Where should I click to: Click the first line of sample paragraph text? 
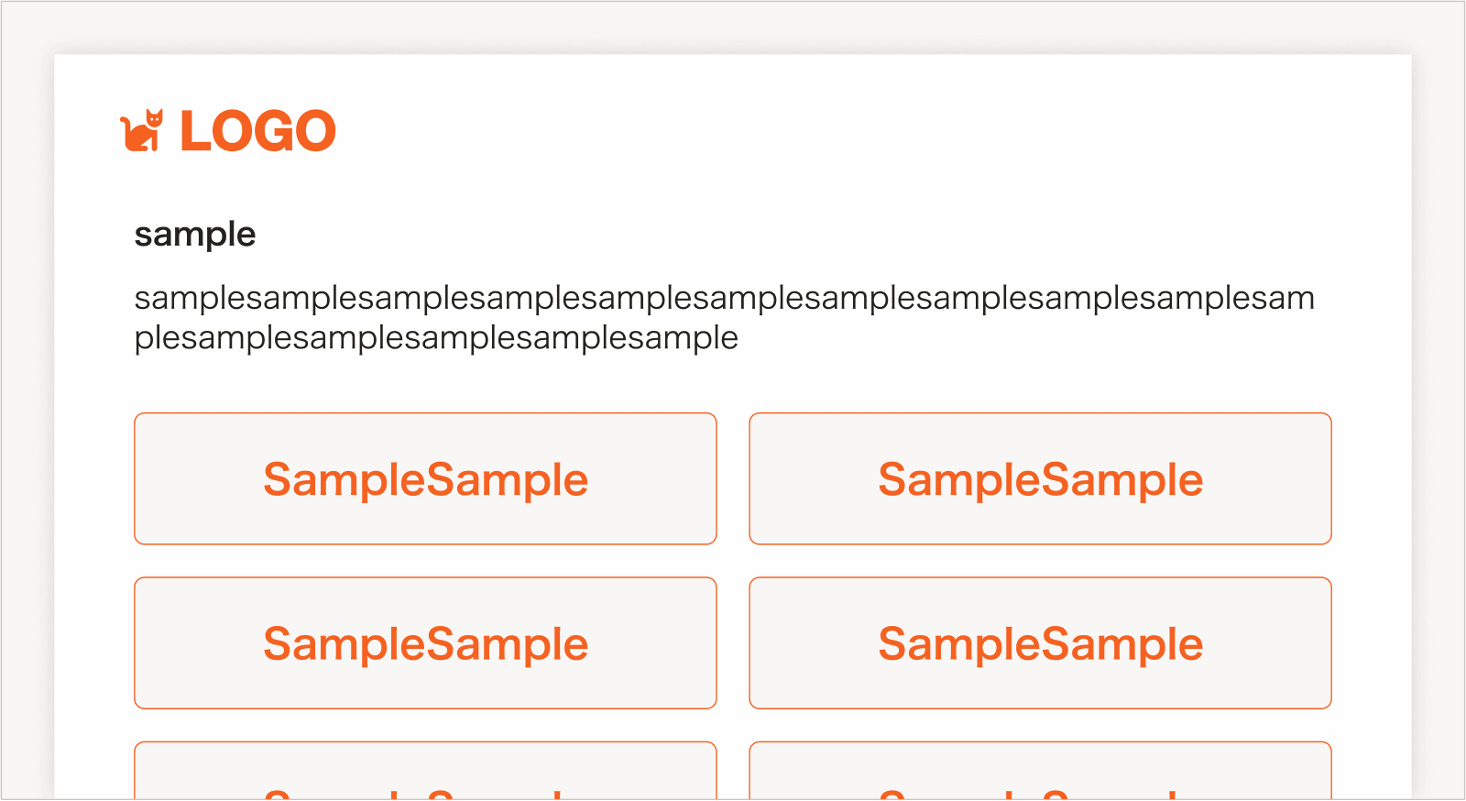tap(724, 298)
